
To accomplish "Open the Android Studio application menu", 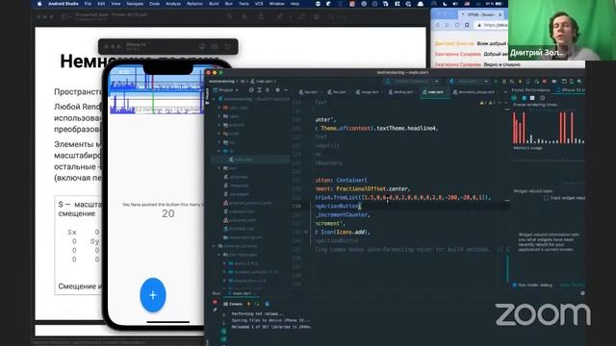I will [64, 4].
